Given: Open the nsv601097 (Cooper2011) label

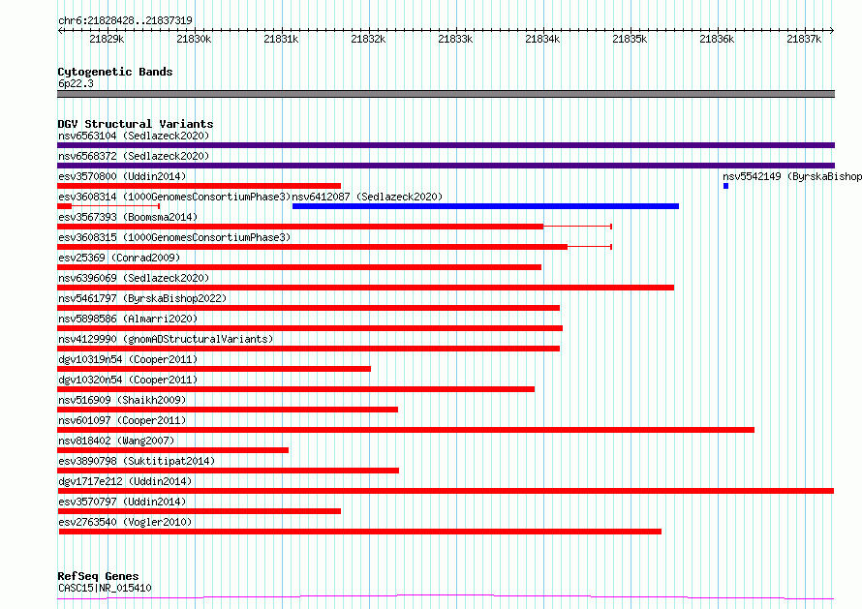Looking at the screenshot, I should pos(122,420).
